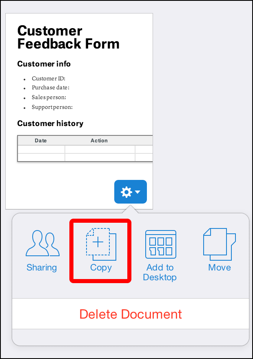Click the Customer info heading
This screenshot has width=253, height=359.
pyautogui.click(x=44, y=64)
